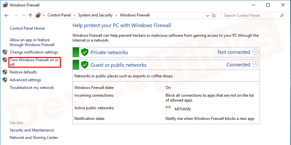
Task: Click Help protect your PC heading
Action: 122,25
